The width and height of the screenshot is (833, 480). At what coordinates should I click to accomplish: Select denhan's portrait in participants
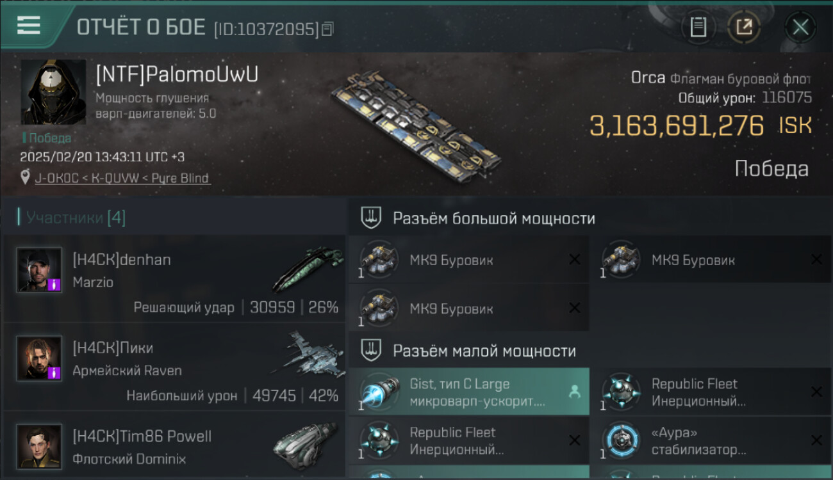click(40, 270)
